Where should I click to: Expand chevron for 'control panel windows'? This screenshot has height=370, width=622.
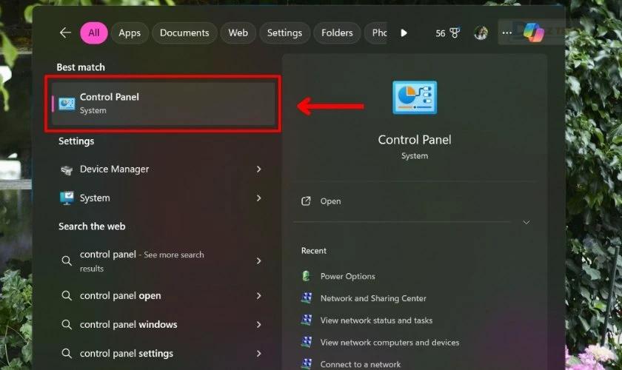(x=259, y=325)
